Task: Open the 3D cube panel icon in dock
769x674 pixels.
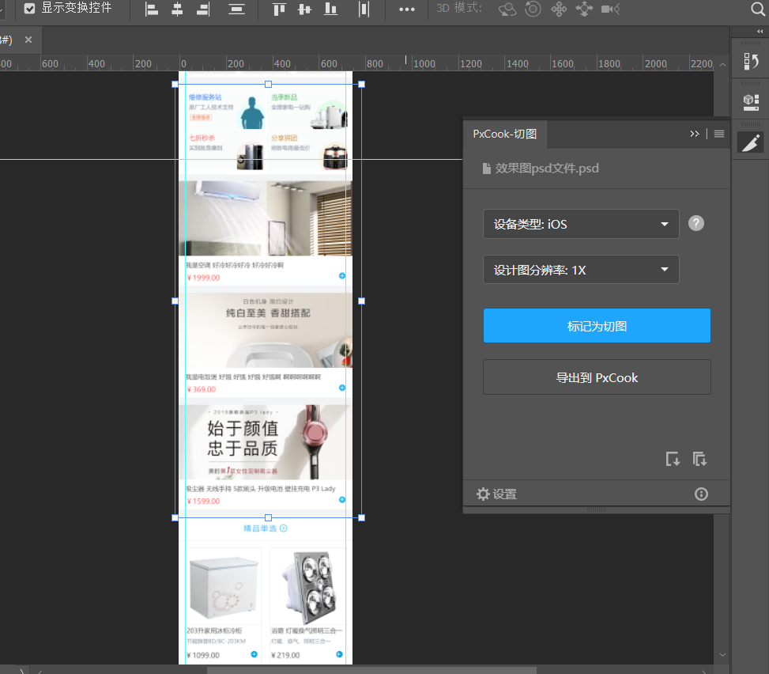Action: pos(751,102)
